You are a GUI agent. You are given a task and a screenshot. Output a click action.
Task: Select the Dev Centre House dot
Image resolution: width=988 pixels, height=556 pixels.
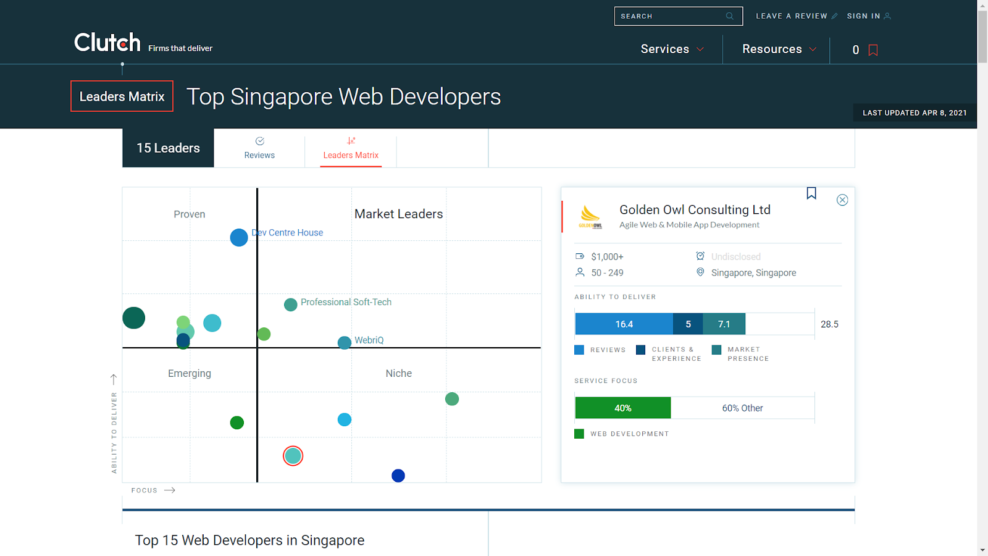(239, 237)
